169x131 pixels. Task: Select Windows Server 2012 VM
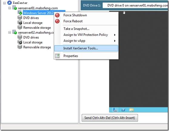coord(38,13)
